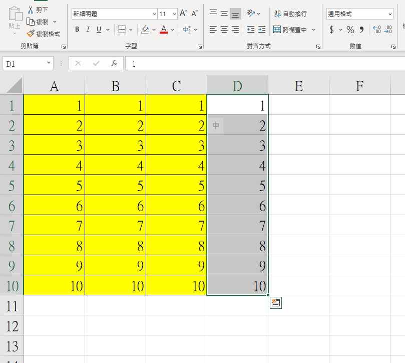This screenshot has width=405, height=363.
Task: Click the increase decimal places icon
Action: [x=377, y=30]
